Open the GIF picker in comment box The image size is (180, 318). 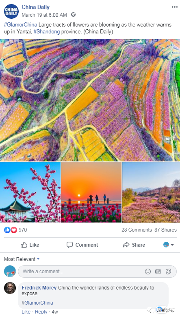tap(158, 272)
